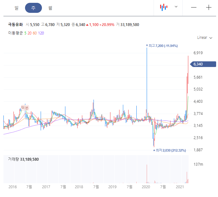Click the 거래량 33,189,580 volume label
This screenshot has height=197, width=218.
pos(23,159)
